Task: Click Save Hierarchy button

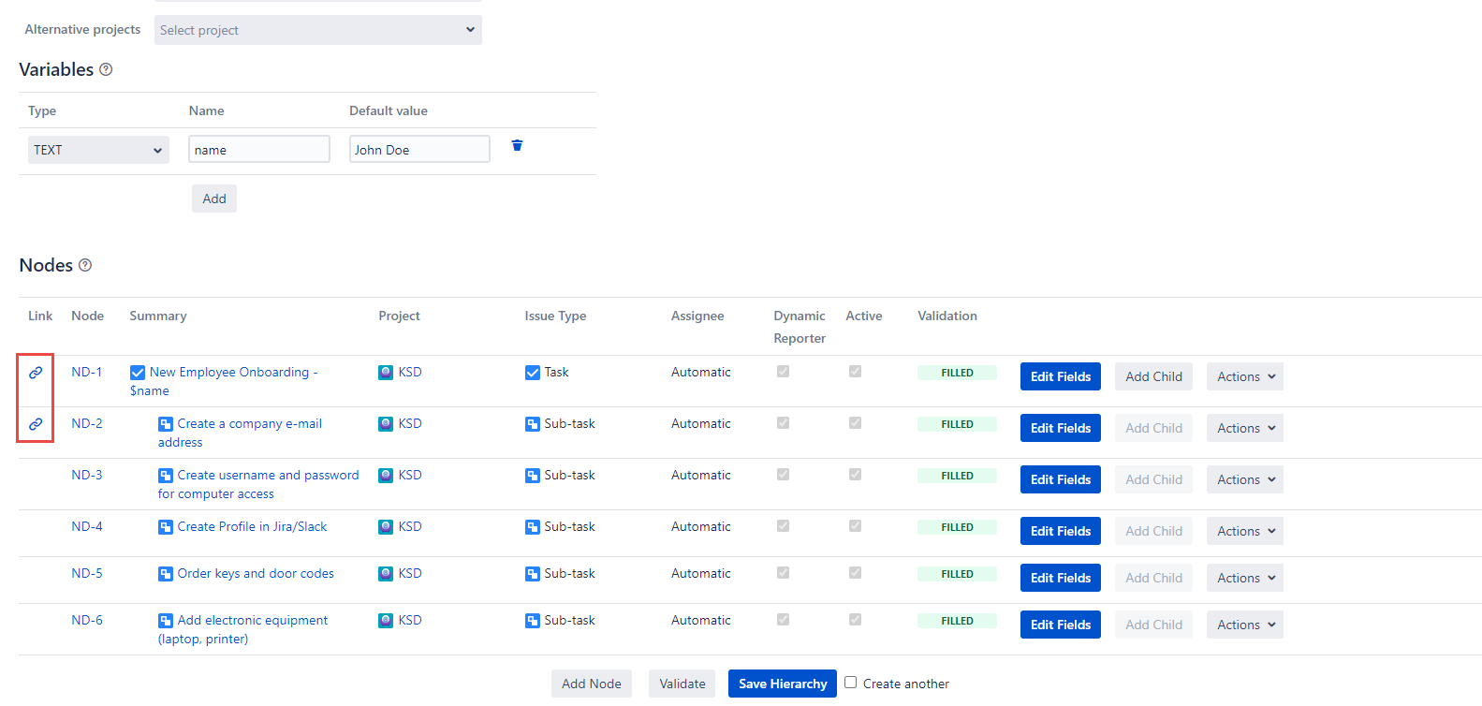Action: point(782,684)
